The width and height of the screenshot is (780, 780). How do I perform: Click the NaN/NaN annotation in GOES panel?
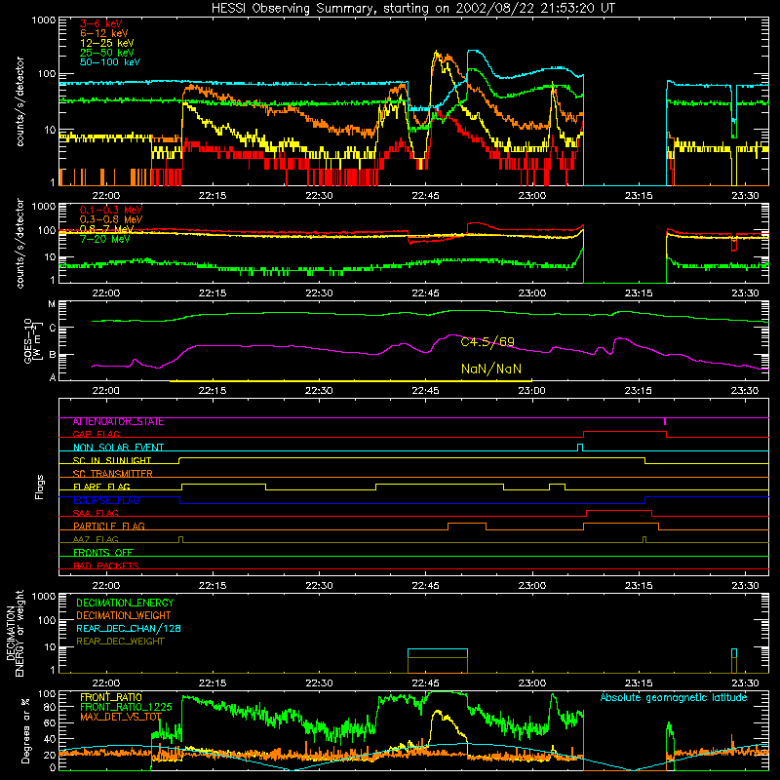[491, 370]
